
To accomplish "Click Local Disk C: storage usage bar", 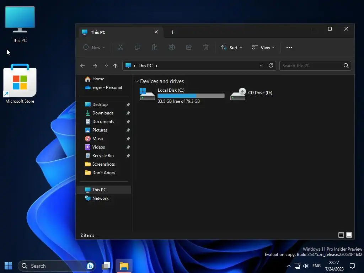I will click(x=191, y=96).
